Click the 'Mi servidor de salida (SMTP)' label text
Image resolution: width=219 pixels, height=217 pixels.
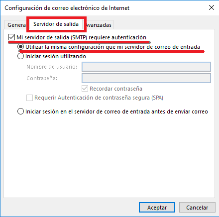pyautogui.click(x=52, y=37)
